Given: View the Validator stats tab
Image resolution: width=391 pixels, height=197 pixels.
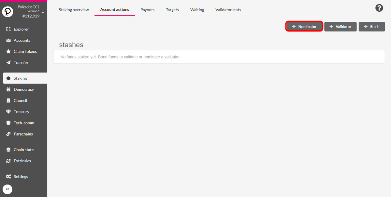Looking at the screenshot, I should click(x=228, y=9).
